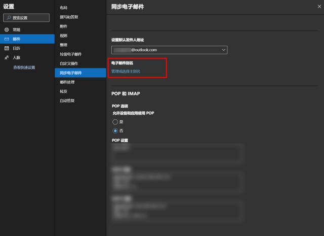Click the POP 和 IMAP heading
The width and height of the screenshot is (324, 236).
(126, 94)
